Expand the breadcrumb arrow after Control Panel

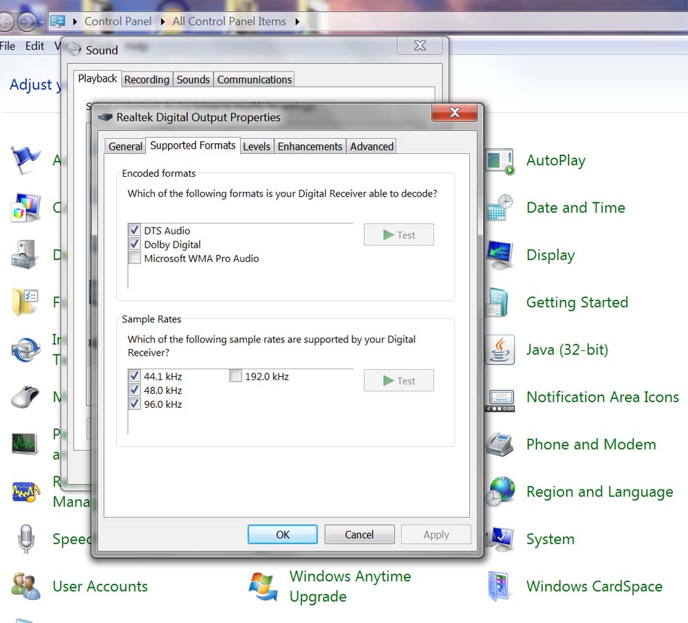(163, 21)
